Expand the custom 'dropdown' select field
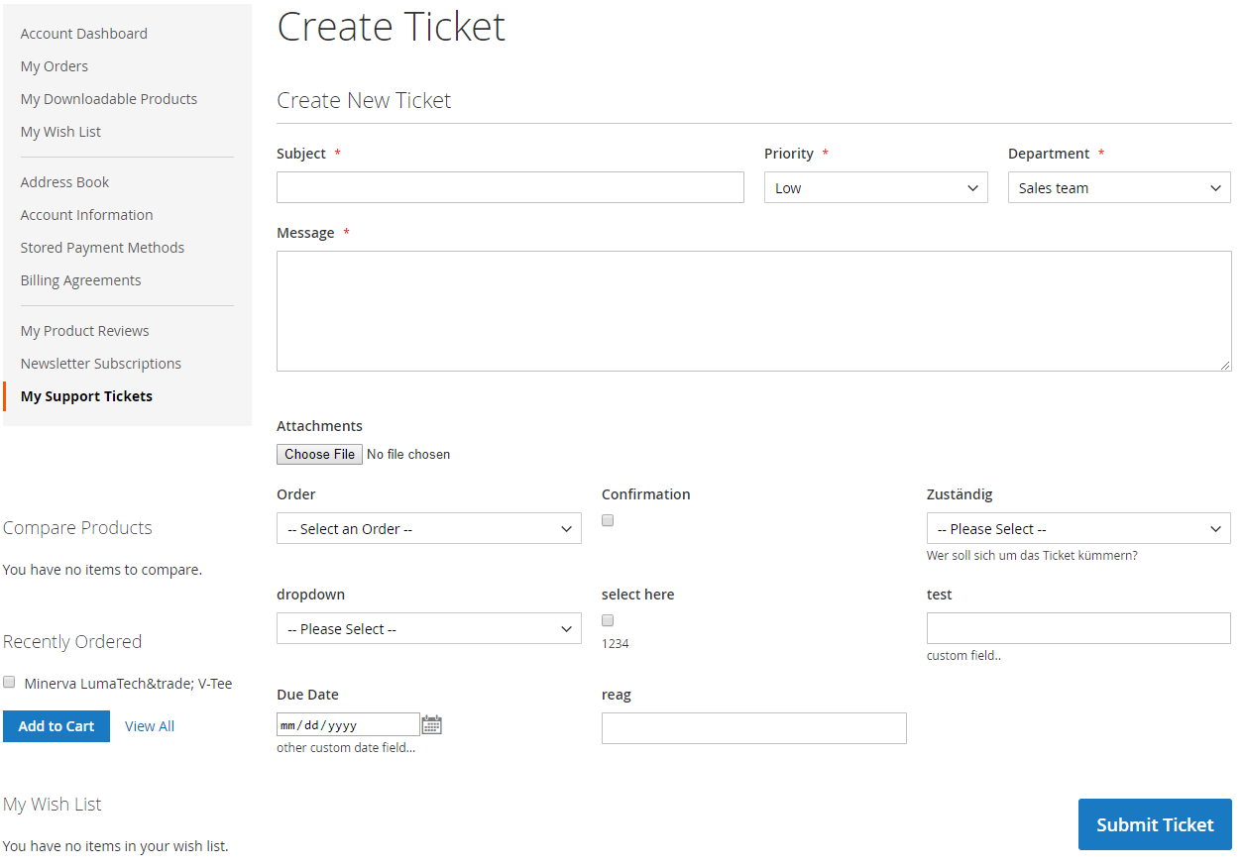The width and height of the screenshot is (1244, 868). click(x=429, y=629)
